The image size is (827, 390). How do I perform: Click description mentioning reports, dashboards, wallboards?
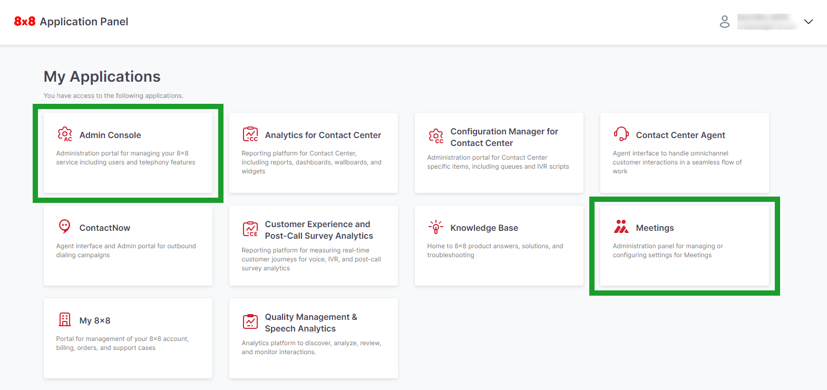click(312, 162)
